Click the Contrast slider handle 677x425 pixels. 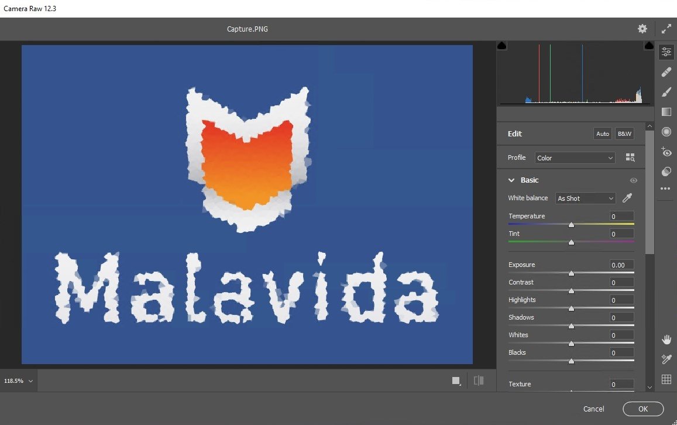(571, 291)
